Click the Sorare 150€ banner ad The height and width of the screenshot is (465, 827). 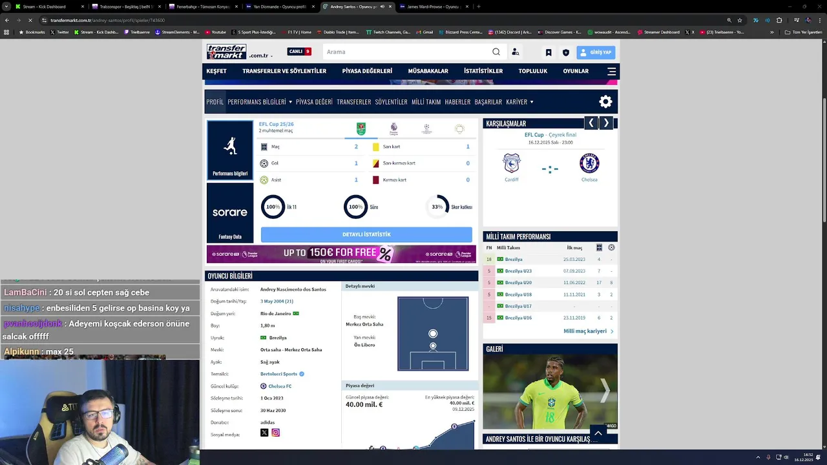[x=341, y=254]
